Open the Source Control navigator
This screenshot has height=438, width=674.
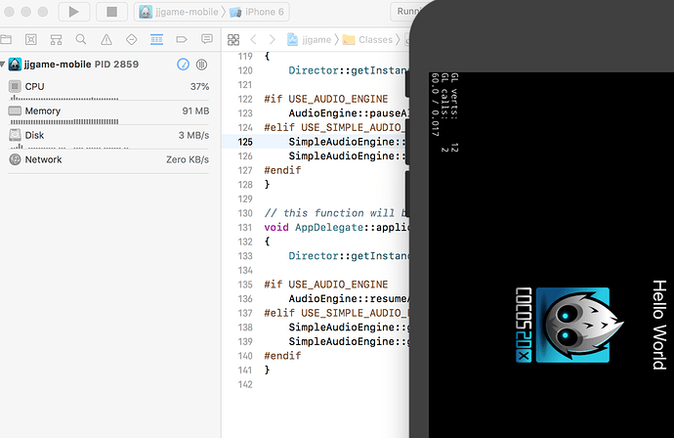pyautogui.click(x=31, y=39)
